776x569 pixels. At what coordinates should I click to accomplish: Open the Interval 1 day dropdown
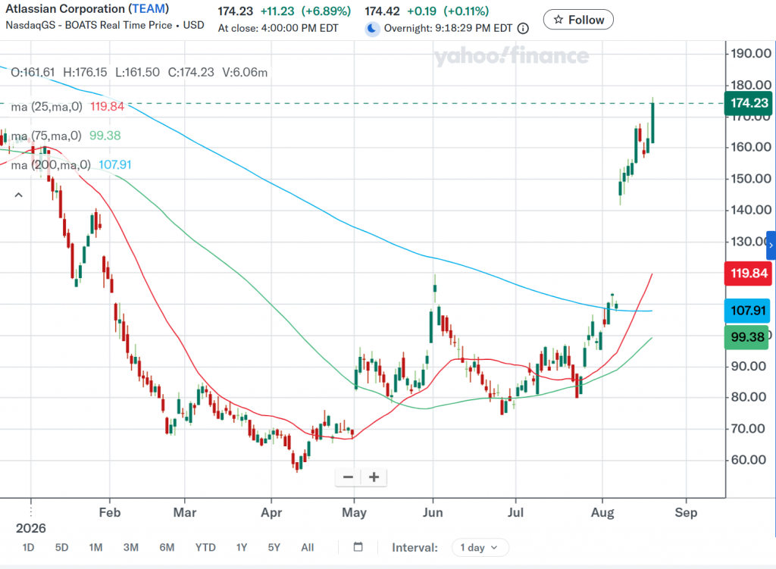coord(480,548)
